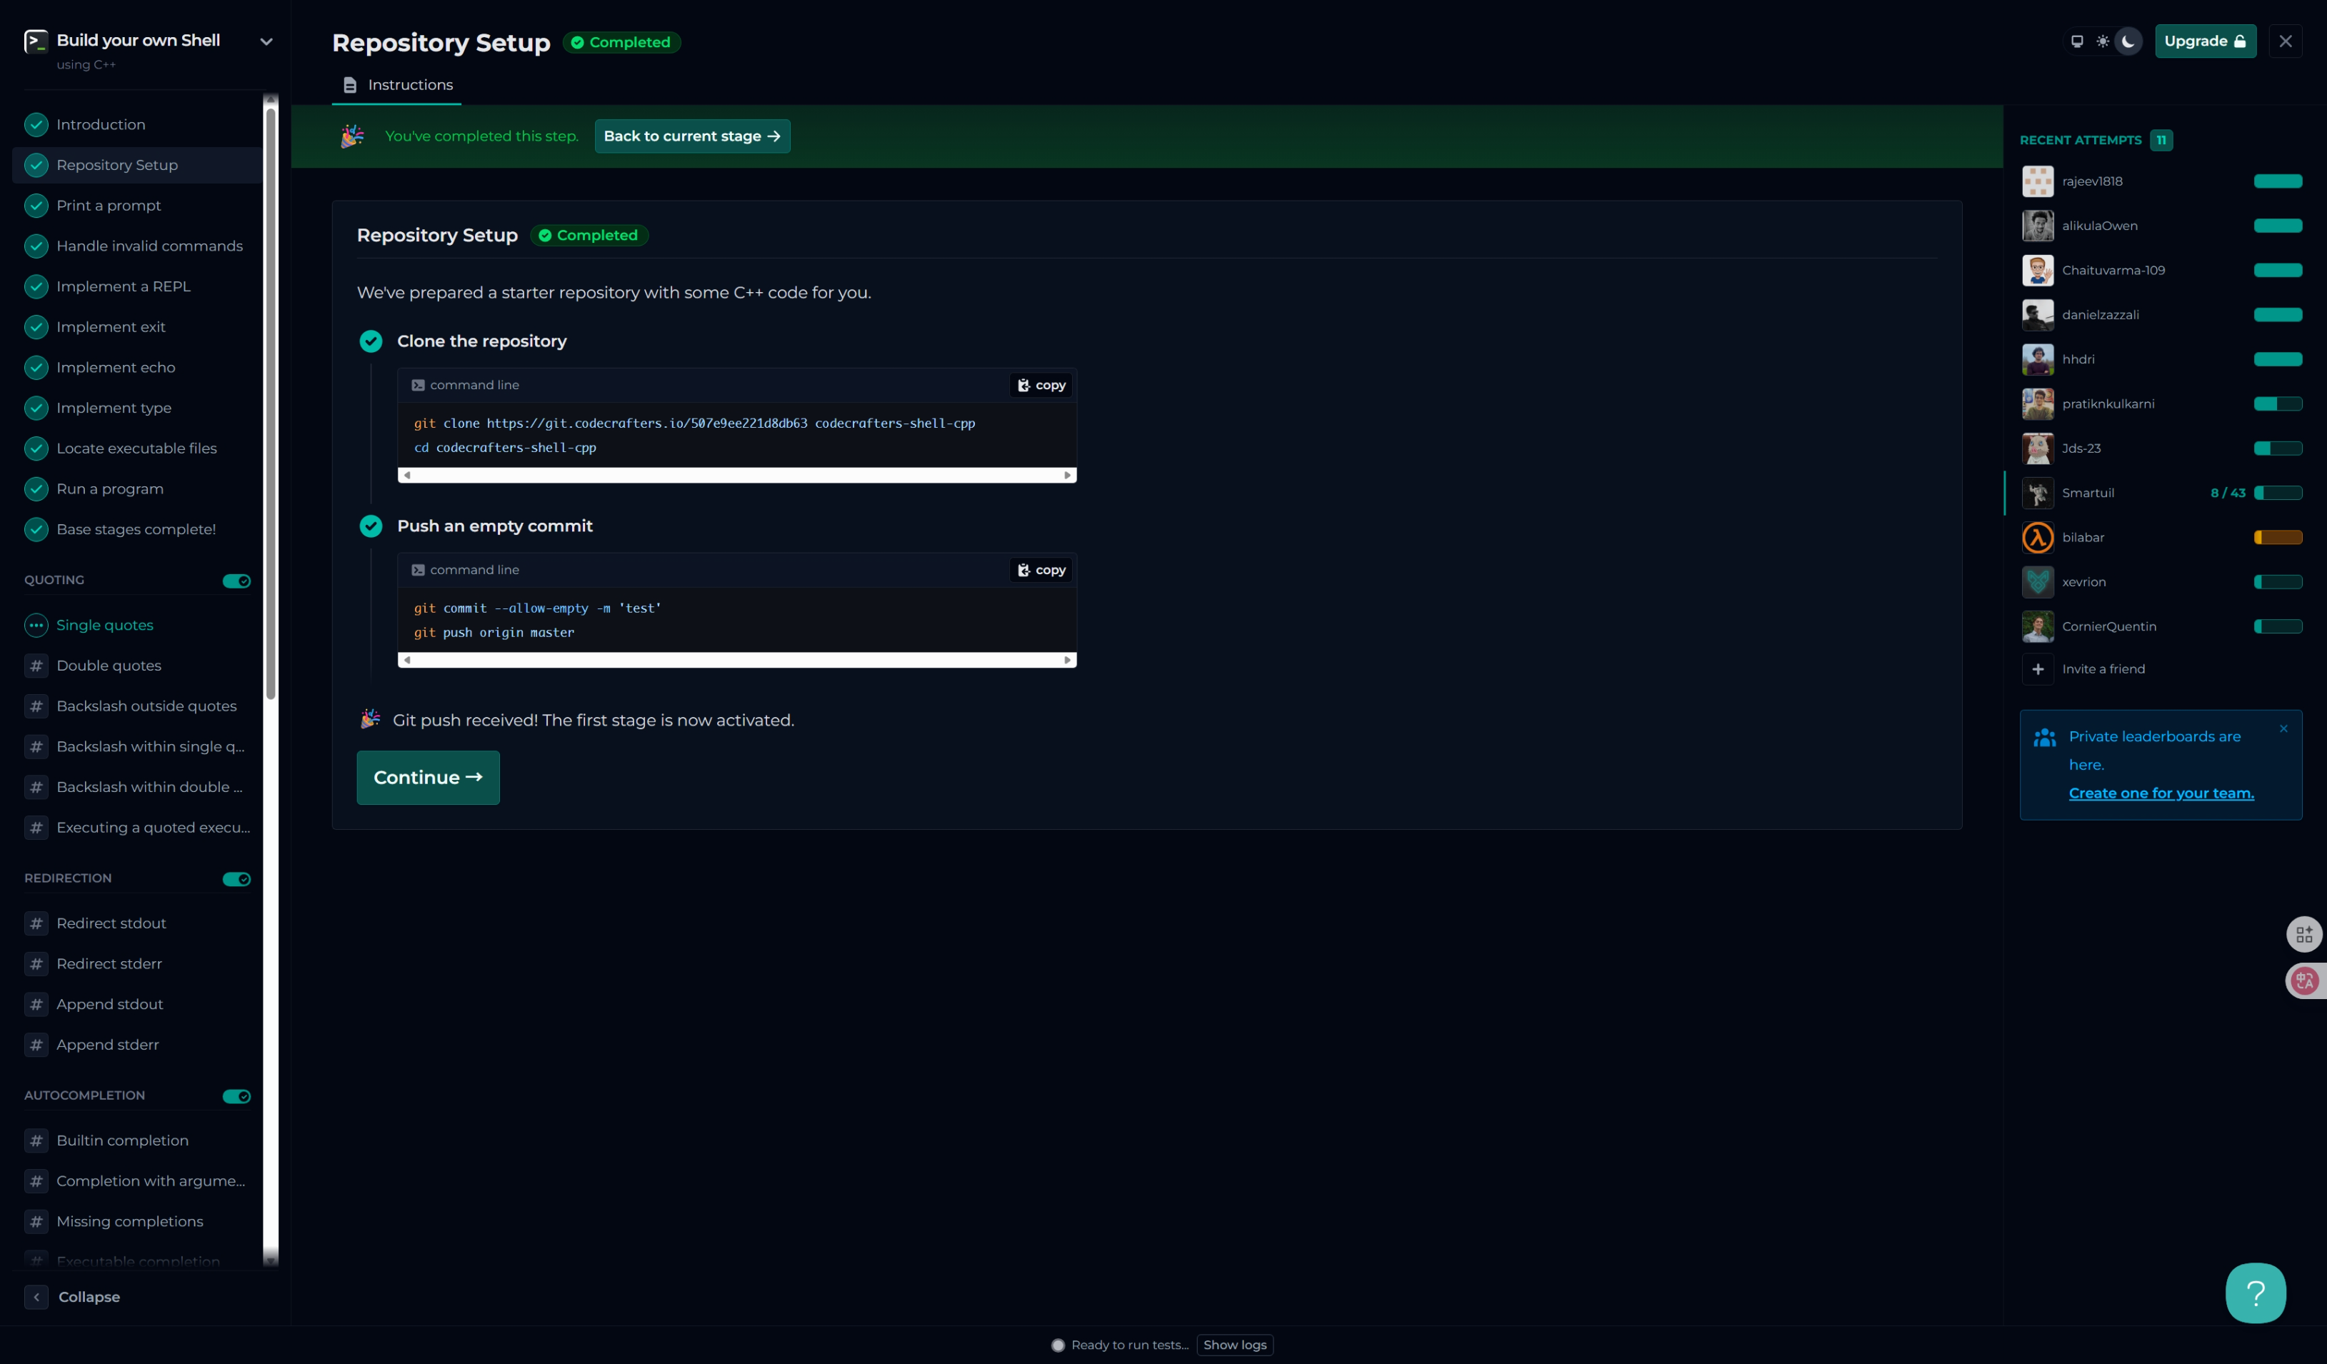Disable the Redirection extension toggle

pyautogui.click(x=236, y=879)
